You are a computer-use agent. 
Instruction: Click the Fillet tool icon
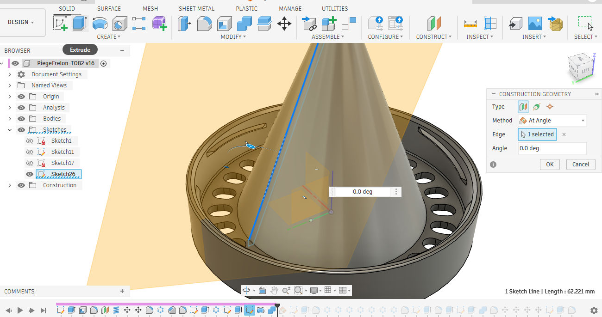pos(204,23)
